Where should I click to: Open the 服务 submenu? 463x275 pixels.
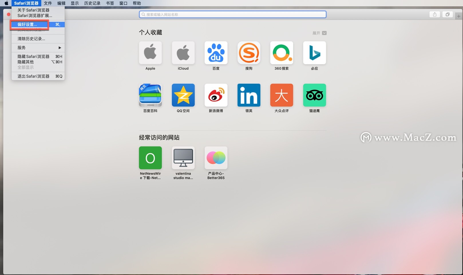click(x=38, y=48)
